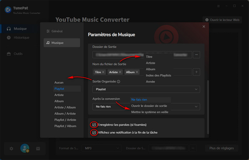Click the toolbox icon beside Outils

coord(9,54)
